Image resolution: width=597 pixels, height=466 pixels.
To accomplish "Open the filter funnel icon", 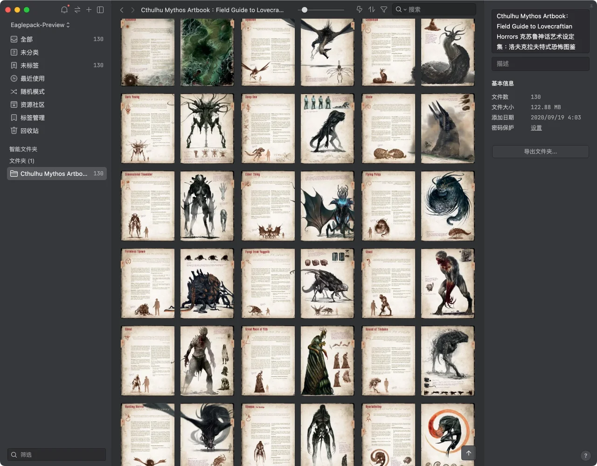I will (384, 9).
